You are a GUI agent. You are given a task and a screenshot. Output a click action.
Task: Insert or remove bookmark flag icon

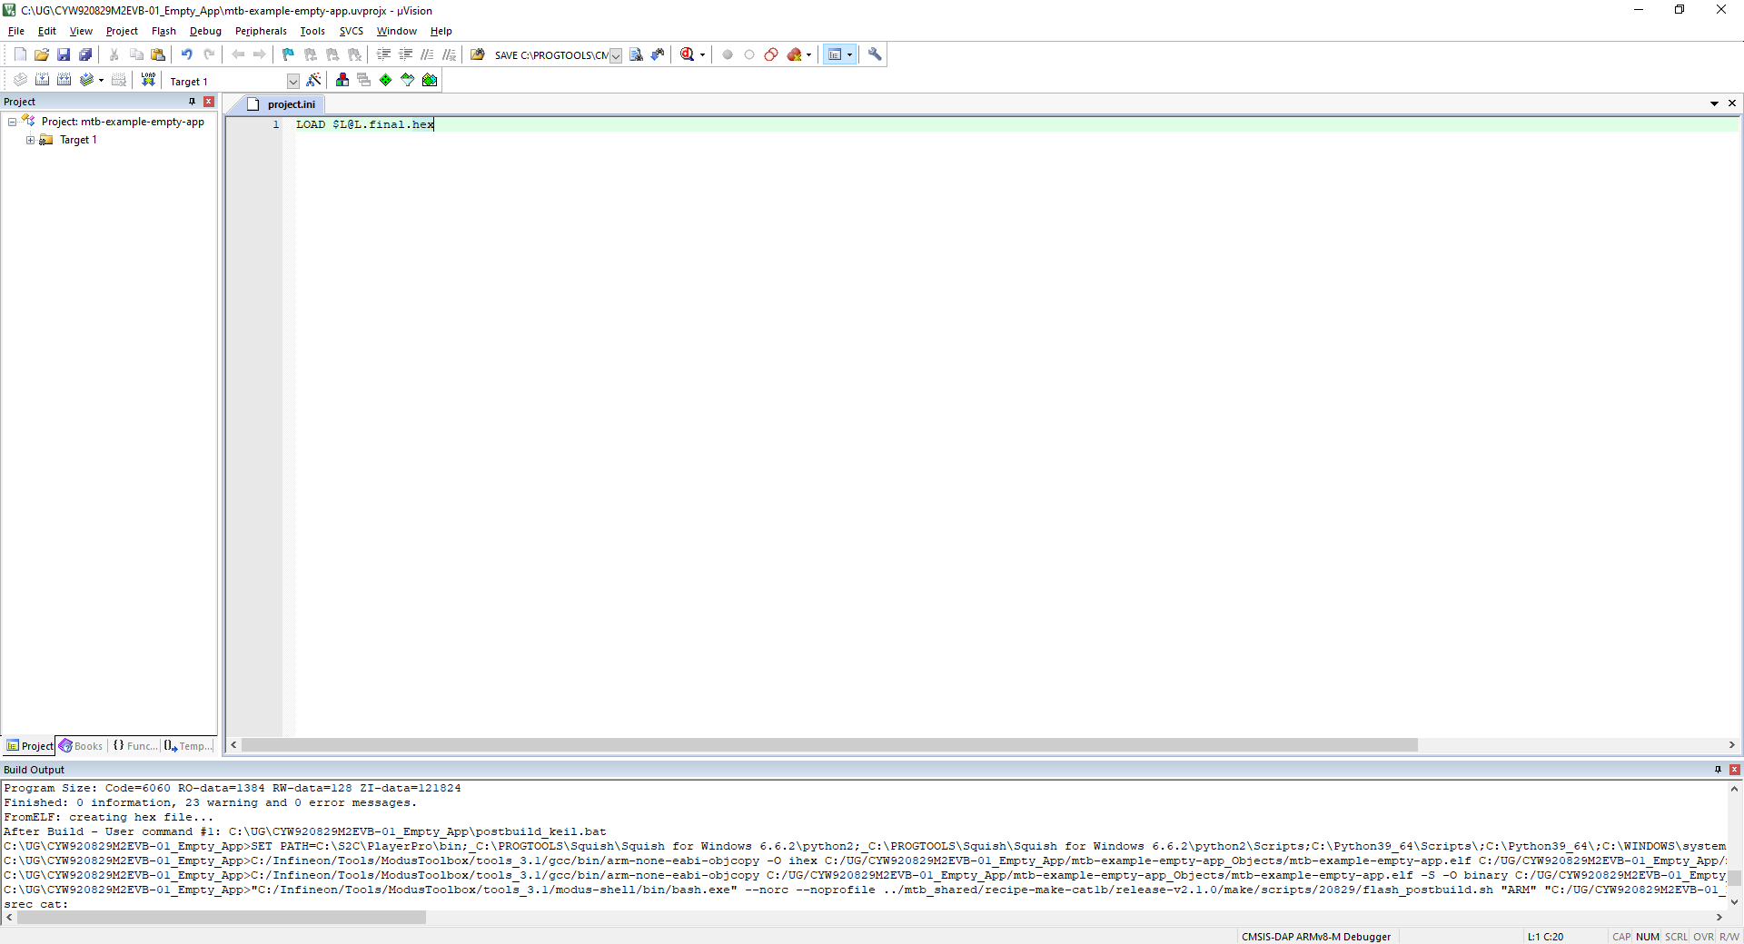point(289,54)
